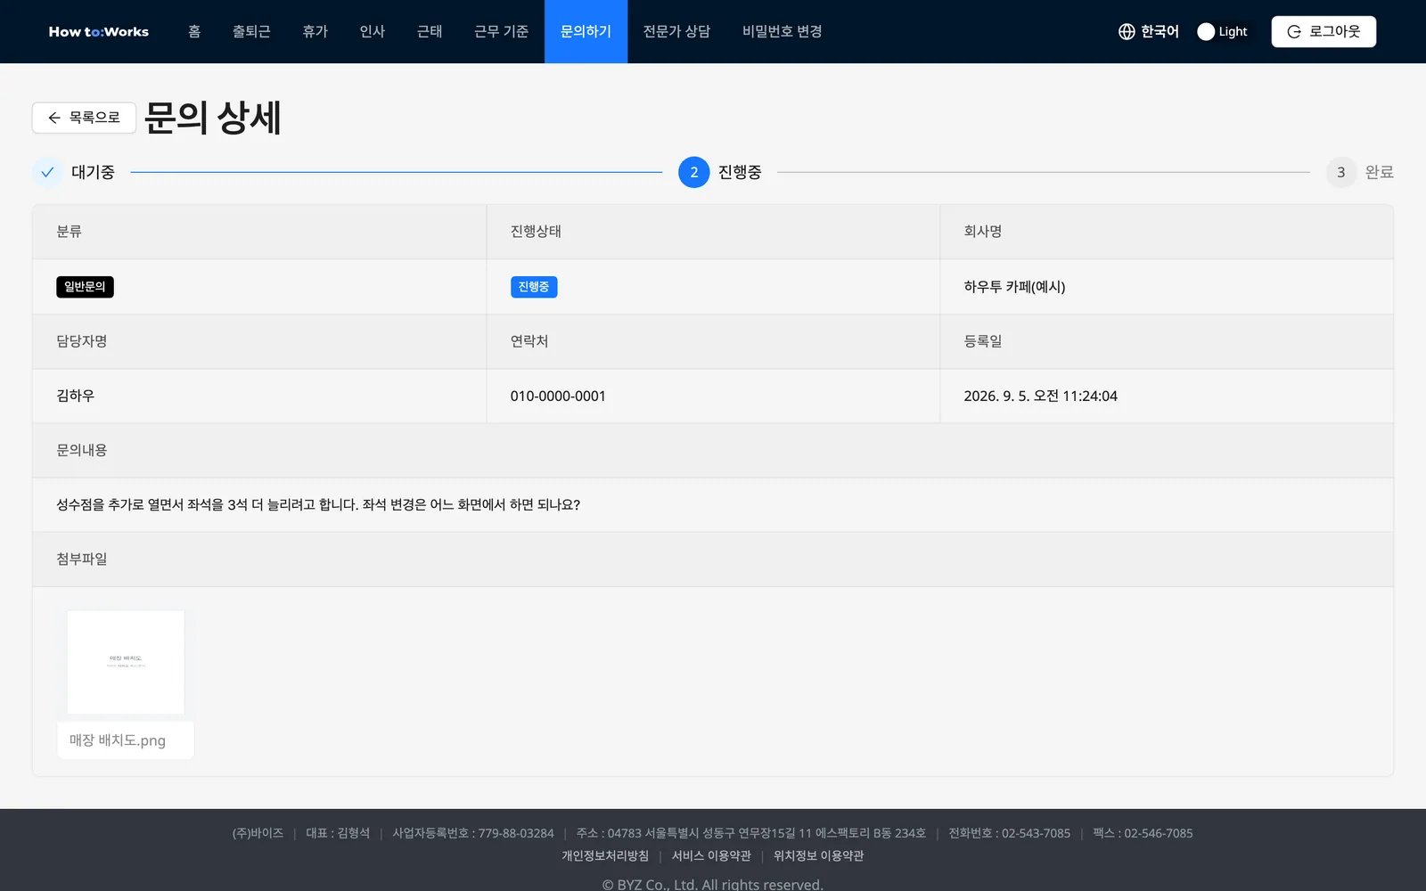Click the back arrow icon beside 목록으로

(54, 118)
